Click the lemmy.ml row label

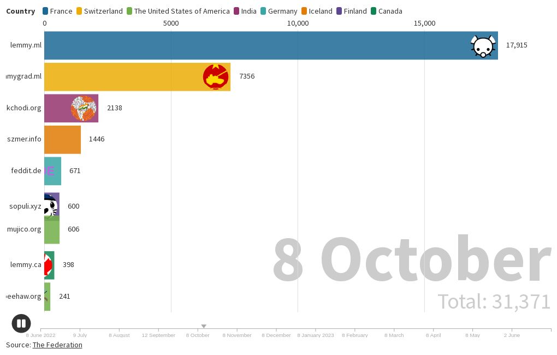pyautogui.click(x=26, y=45)
